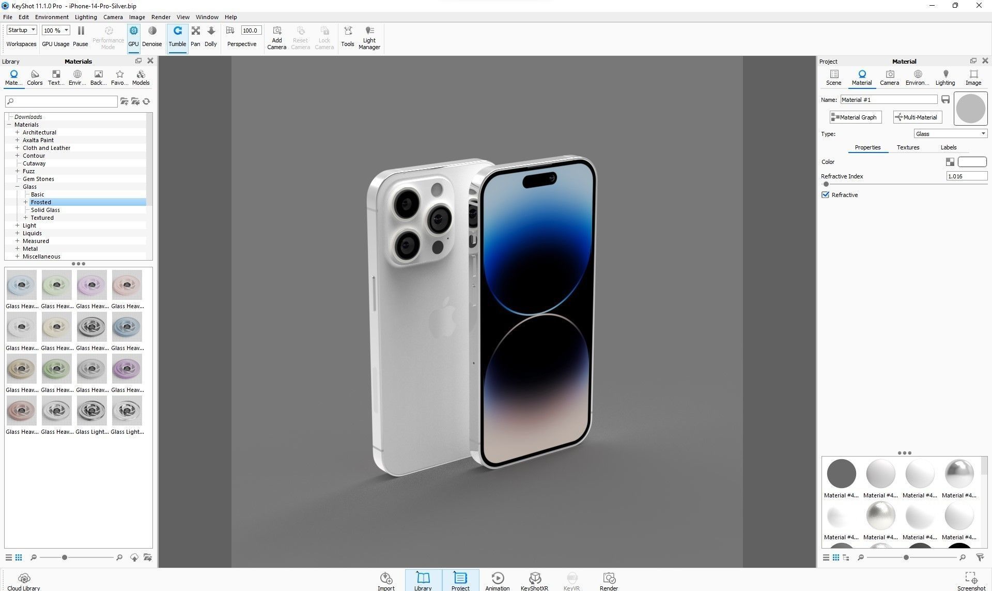
Task: Click the Color swatch for glass
Action: [x=972, y=162]
